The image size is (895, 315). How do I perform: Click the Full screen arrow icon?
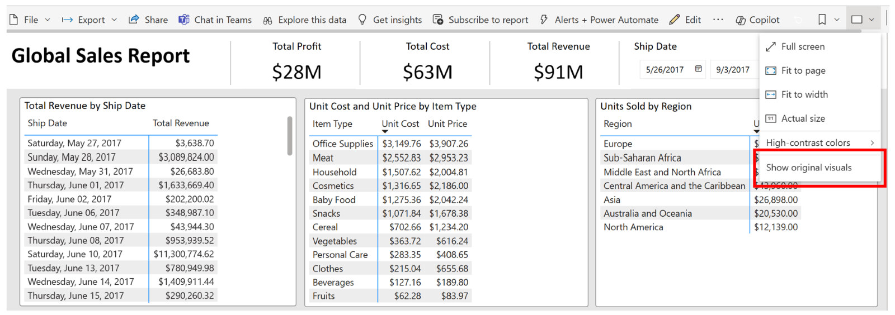click(x=771, y=46)
